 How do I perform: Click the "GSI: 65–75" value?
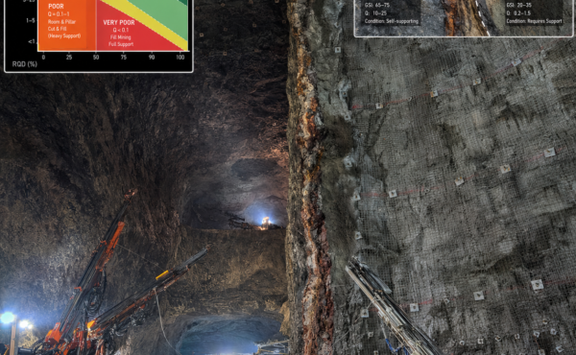(377, 5)
